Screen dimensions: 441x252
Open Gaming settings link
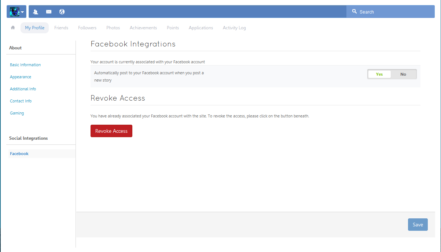(17, 113)
